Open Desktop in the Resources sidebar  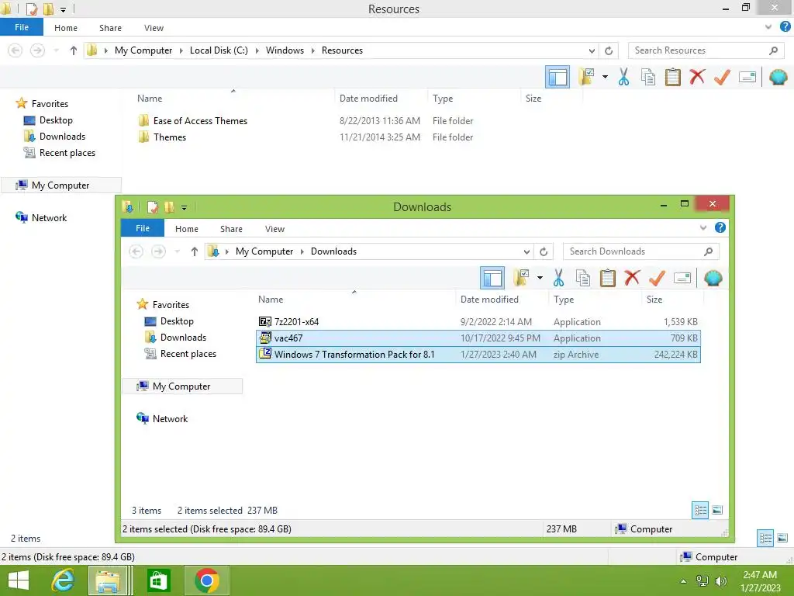56,120
